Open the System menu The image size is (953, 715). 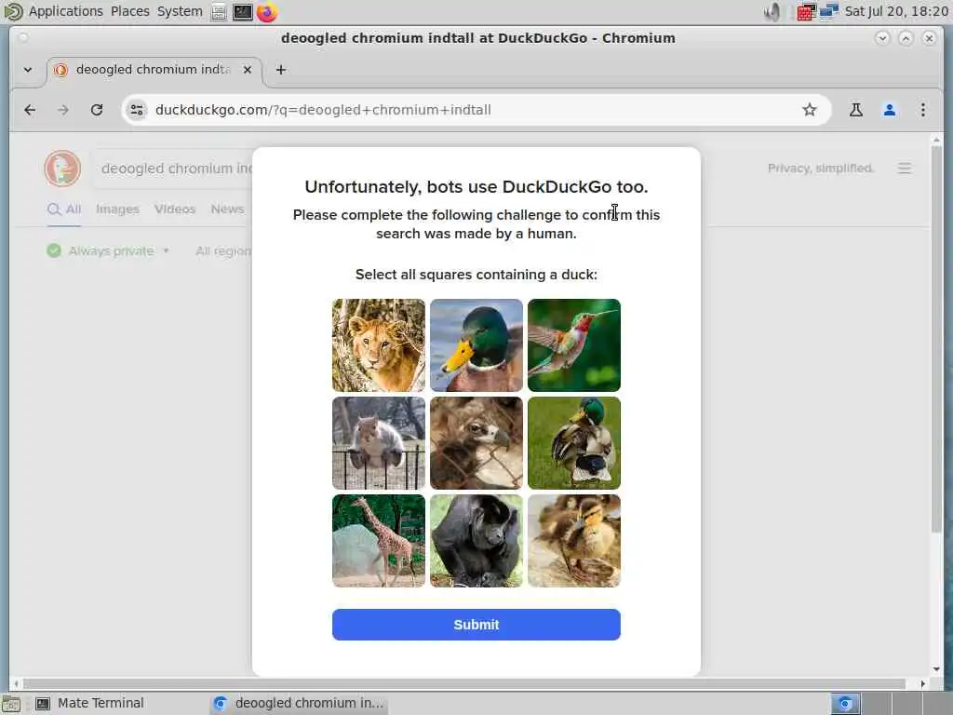pyautogui.click(x=180, y=11)
